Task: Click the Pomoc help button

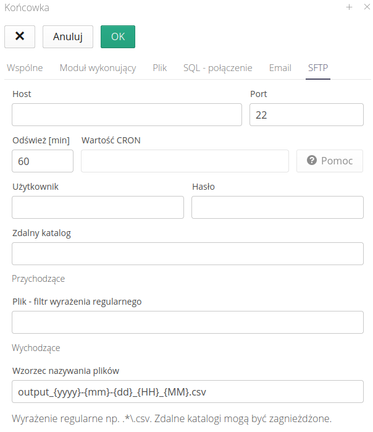Action: point(330,161)
